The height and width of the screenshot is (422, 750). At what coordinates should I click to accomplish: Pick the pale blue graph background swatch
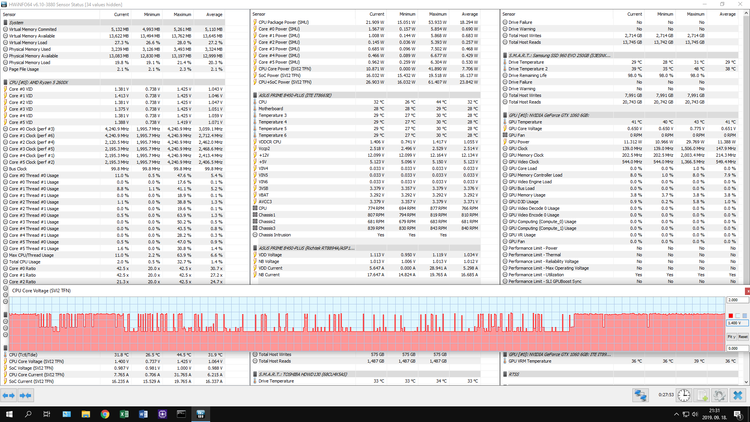(737, 316)
